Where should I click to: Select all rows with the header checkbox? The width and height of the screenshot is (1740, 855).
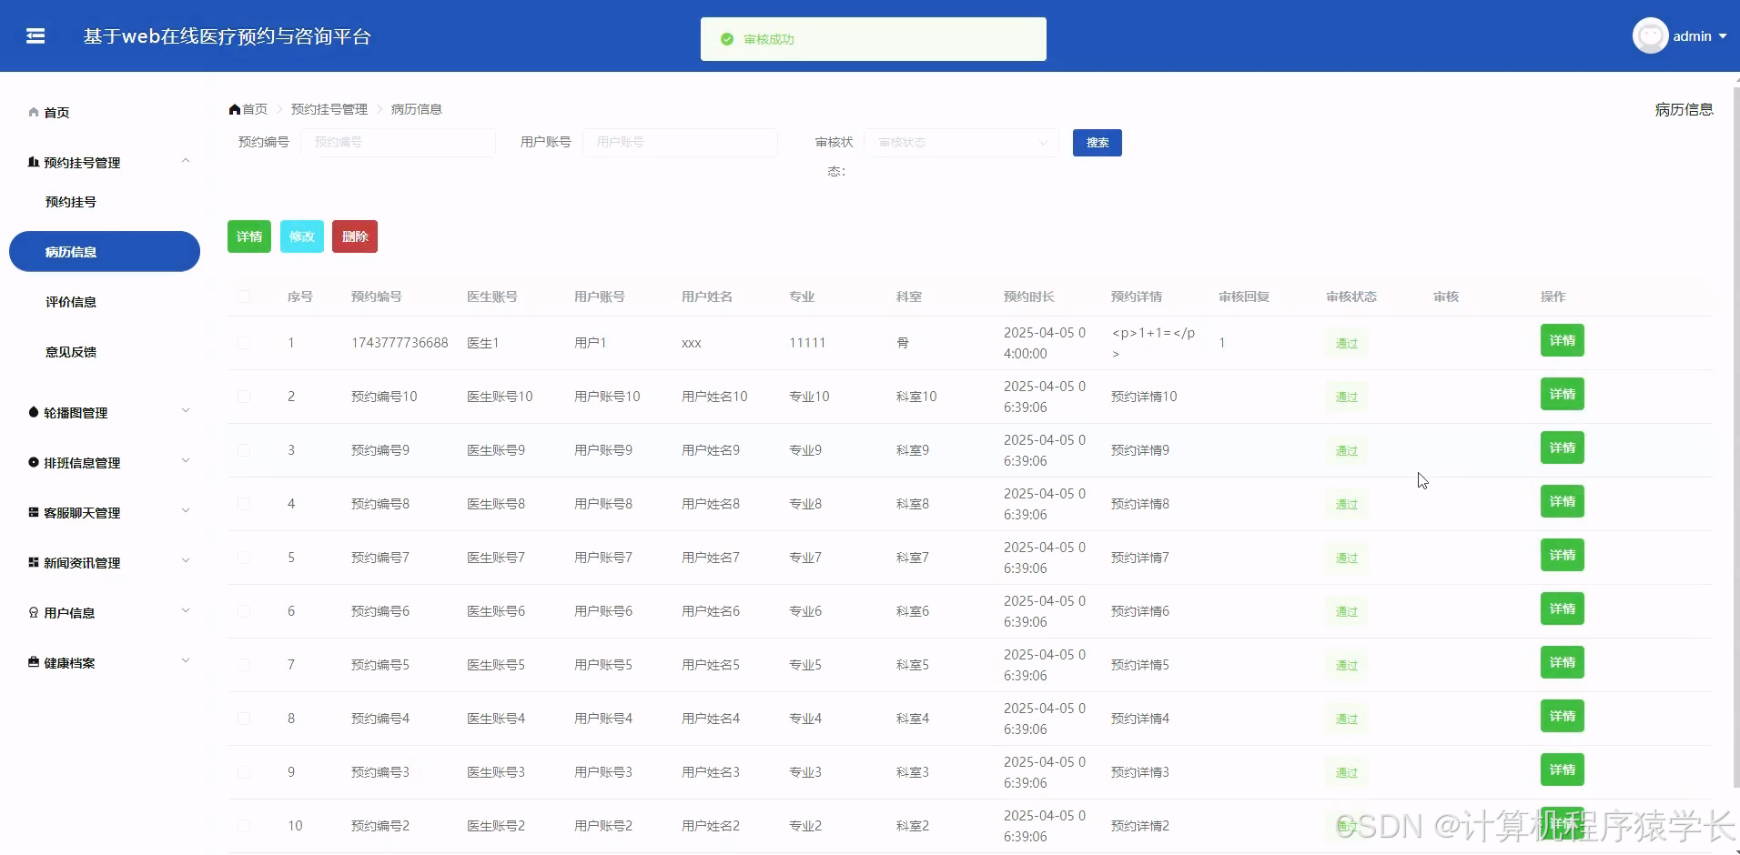[244, 297]
